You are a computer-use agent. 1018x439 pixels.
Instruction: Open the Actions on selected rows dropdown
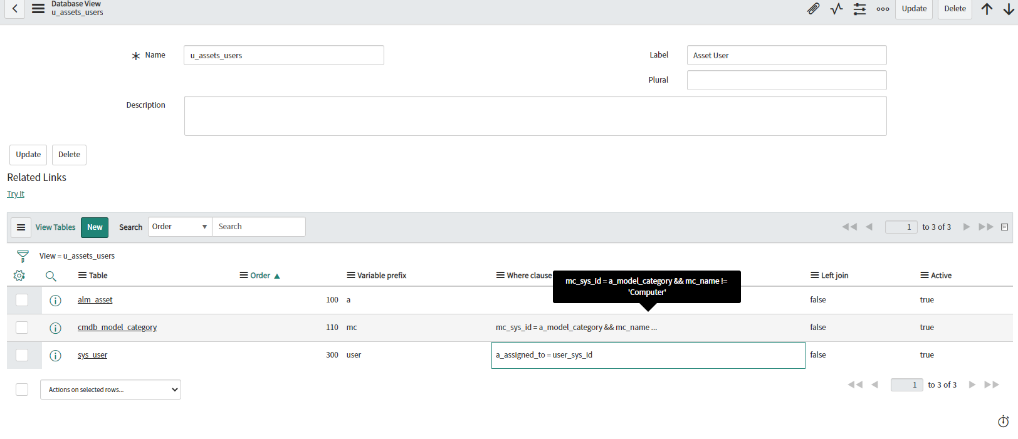click(110, 390)
